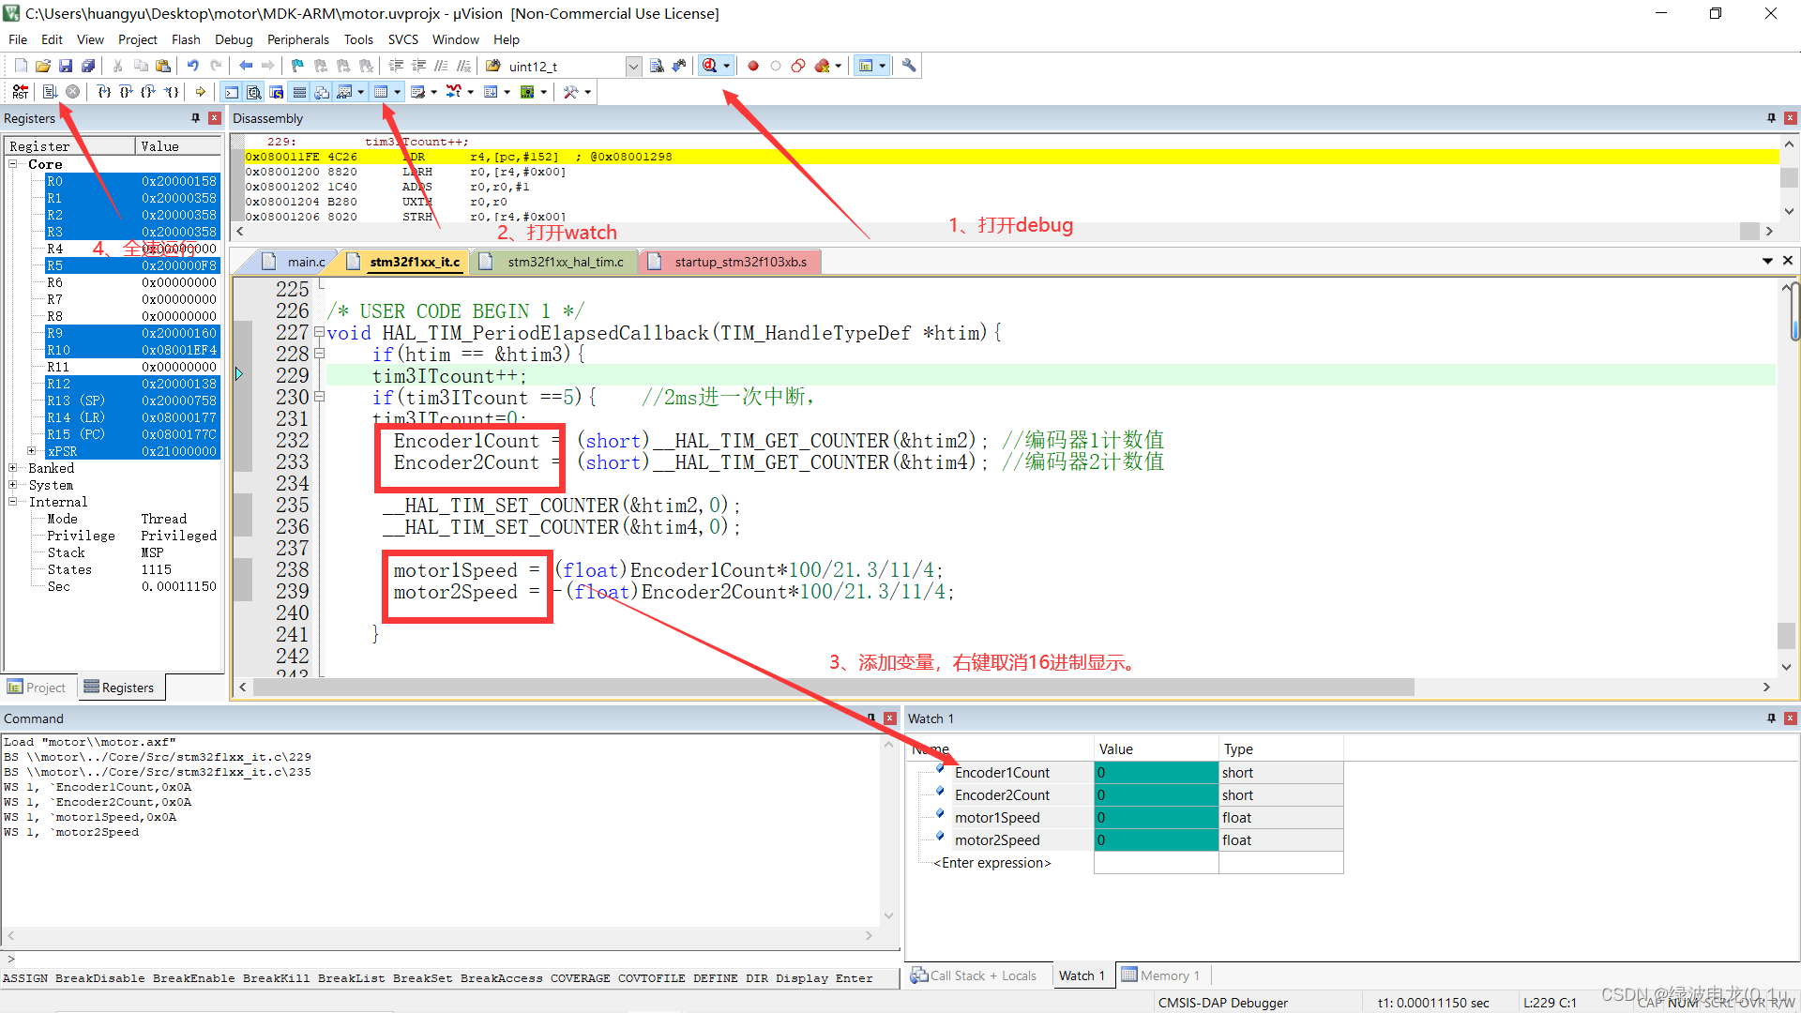Click Enable/Disable Breakpoint hollow circle icon
The image size is (1801, 1013).
point(775,66)
